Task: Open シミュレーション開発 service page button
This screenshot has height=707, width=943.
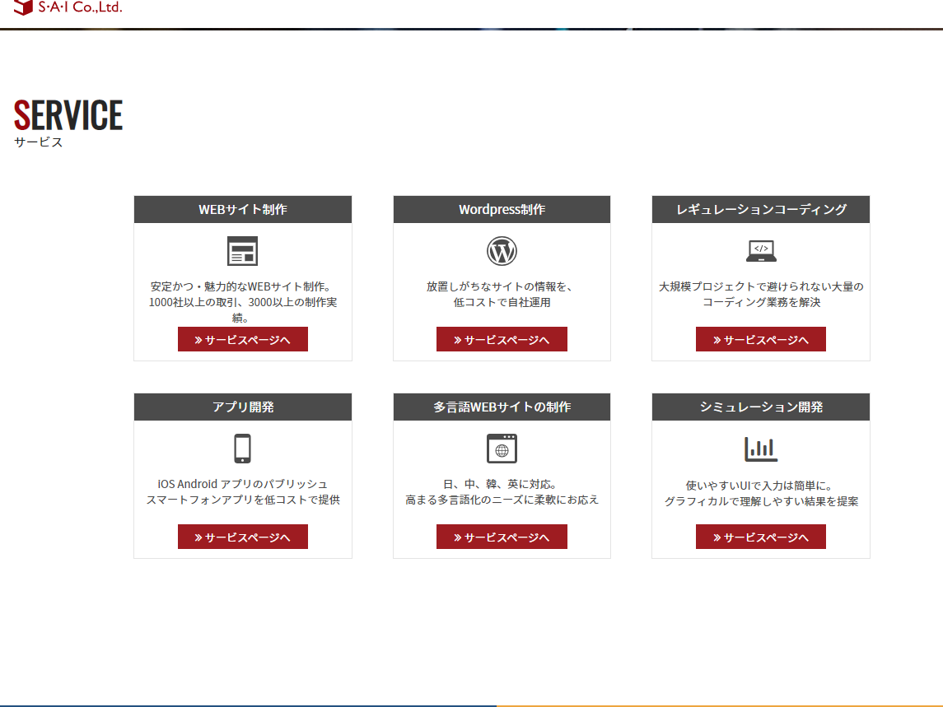Action: [760, 537]
